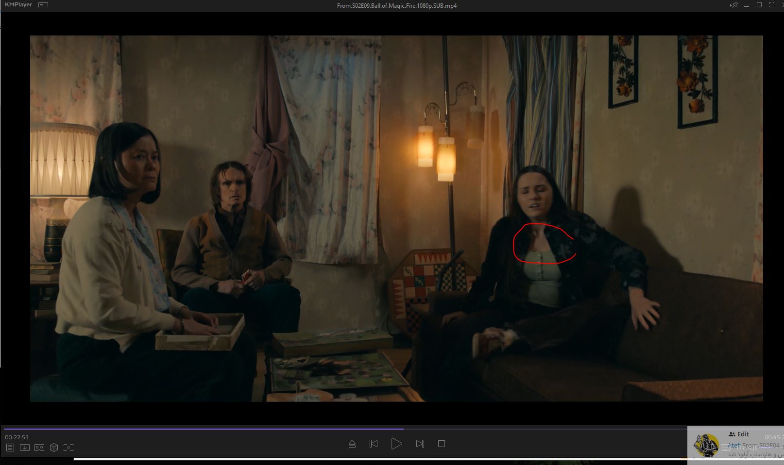Enter fullscreen using the title bar icon
This screenshot has height=465, width=784.
(x=771, y=5)
